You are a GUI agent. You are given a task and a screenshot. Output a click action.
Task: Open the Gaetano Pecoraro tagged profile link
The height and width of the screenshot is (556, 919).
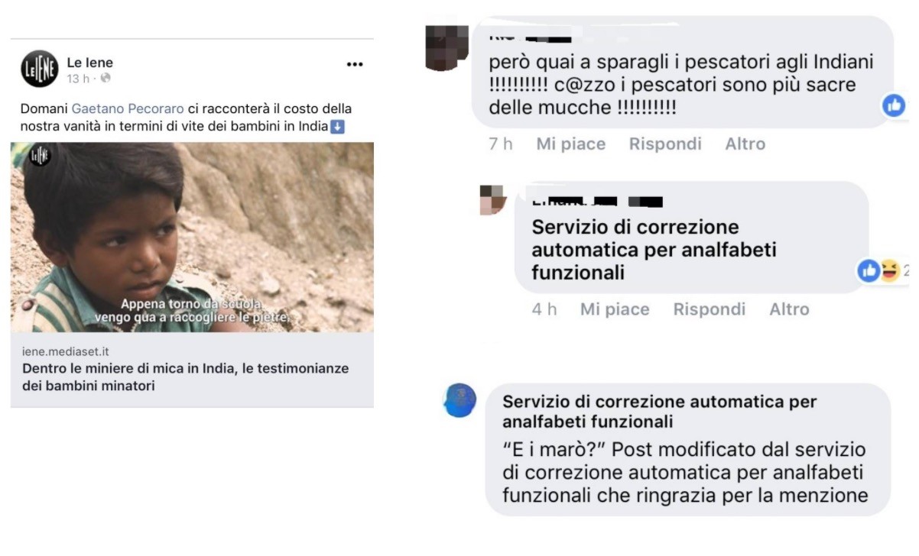128,109
